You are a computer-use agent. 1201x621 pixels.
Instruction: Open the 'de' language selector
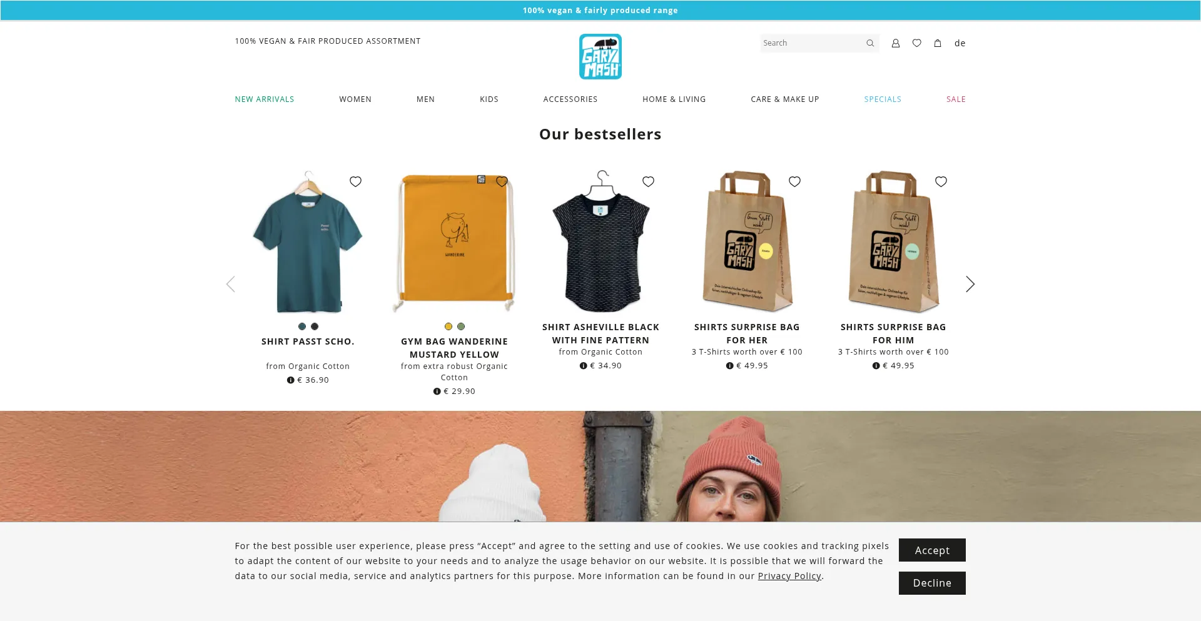click(x=960, y=43)
